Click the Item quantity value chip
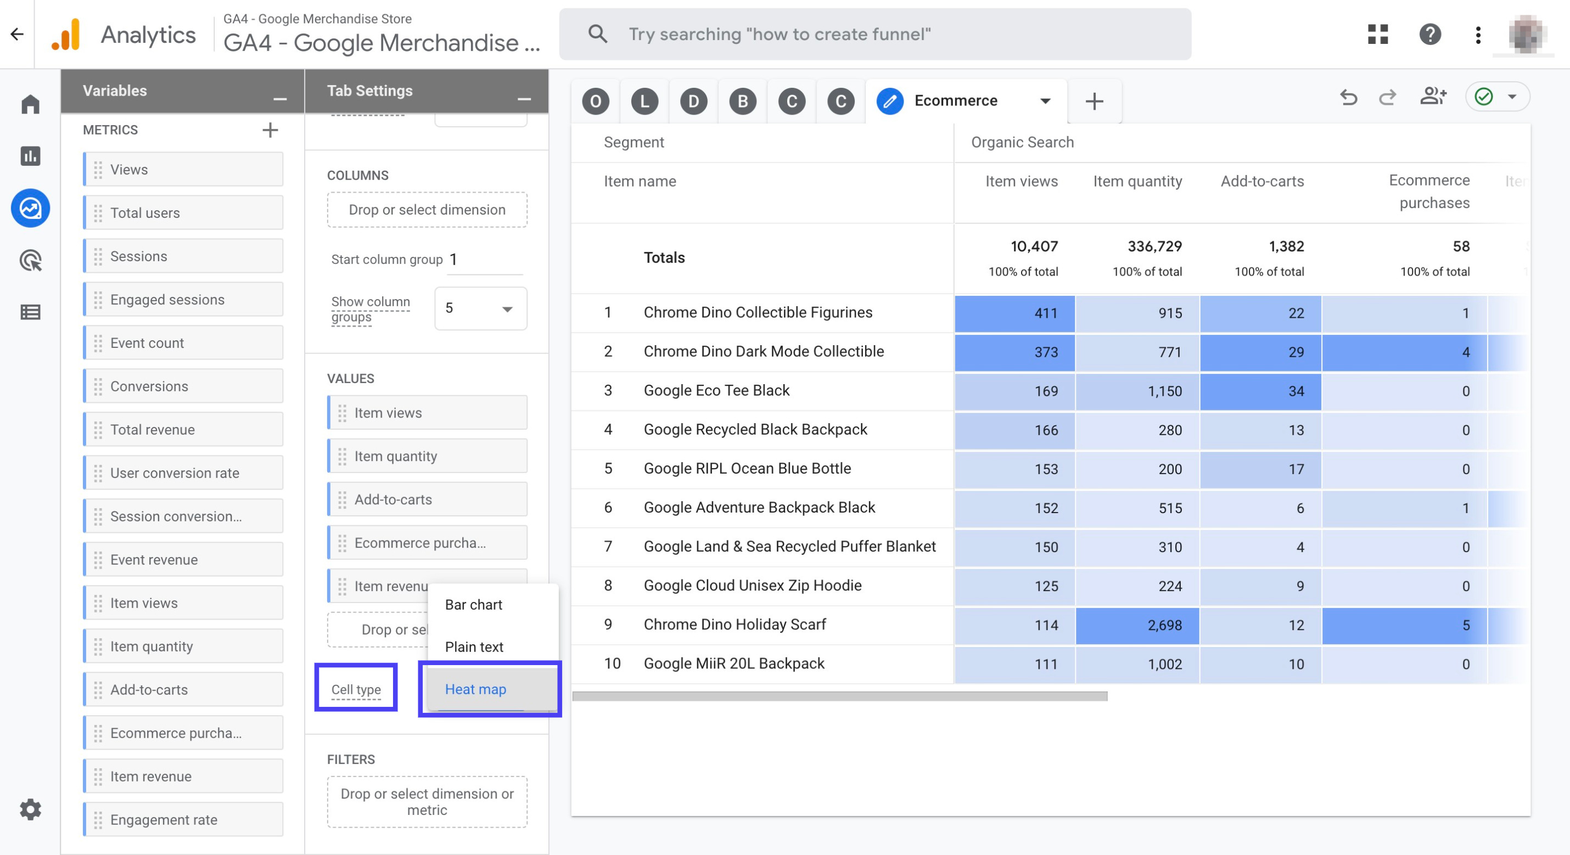 click(x=428, y=457)
